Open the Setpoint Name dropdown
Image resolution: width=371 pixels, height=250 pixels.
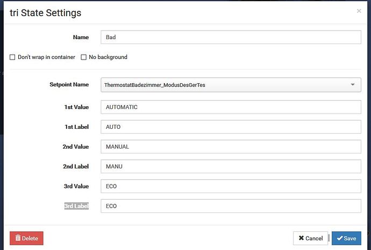click(231, 85)
